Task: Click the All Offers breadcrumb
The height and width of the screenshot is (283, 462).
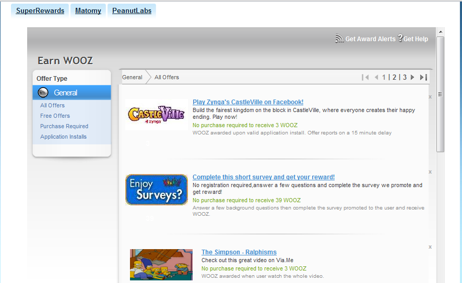Action: coord(167,77)
